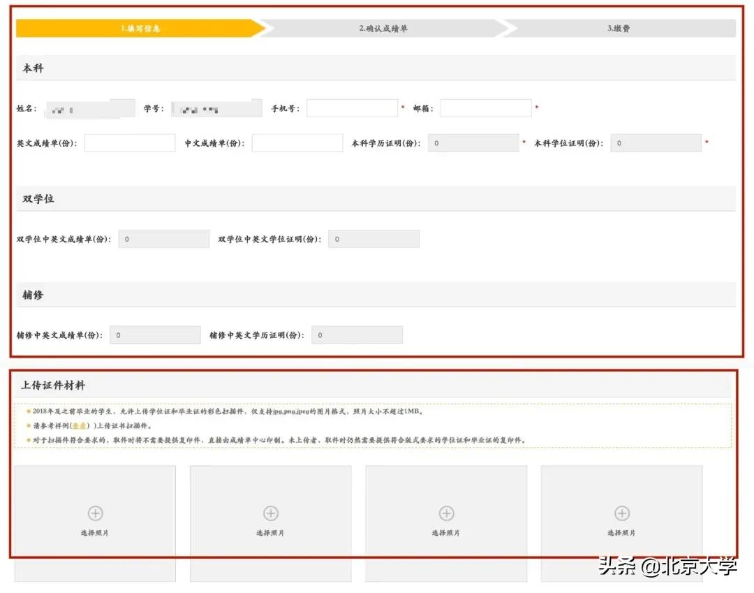The height and width of the screenshot is (593, 754).
Task: Select the 本科学位证明(份) field
Action: click(x=656, y=142)
